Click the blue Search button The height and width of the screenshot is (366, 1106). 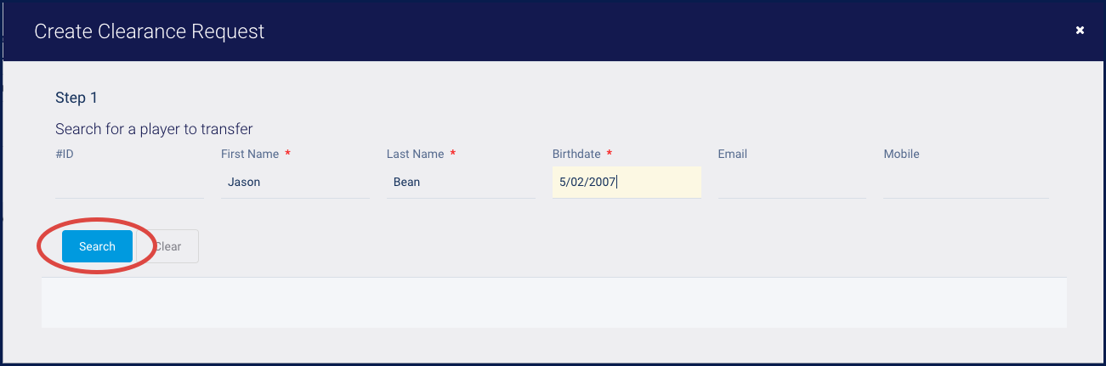[97, 246]
